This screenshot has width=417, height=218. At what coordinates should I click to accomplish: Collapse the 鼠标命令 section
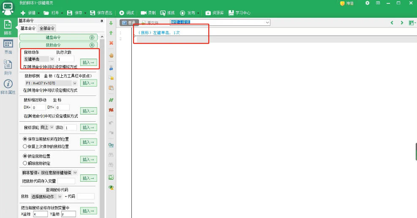92,45
